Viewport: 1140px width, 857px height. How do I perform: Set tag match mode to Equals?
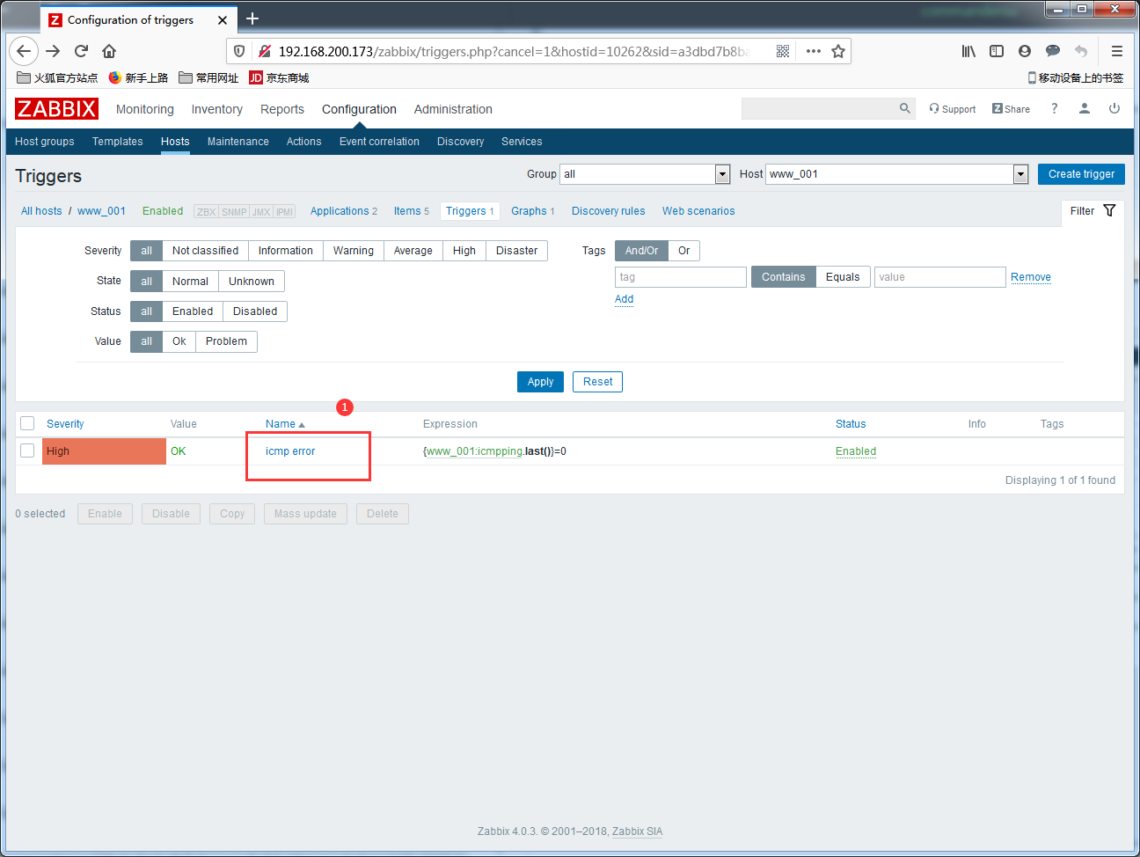coord(843,277)
